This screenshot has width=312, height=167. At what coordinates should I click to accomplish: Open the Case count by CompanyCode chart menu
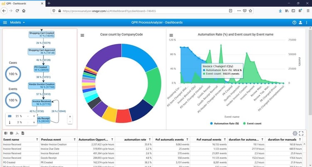[82, 35]
